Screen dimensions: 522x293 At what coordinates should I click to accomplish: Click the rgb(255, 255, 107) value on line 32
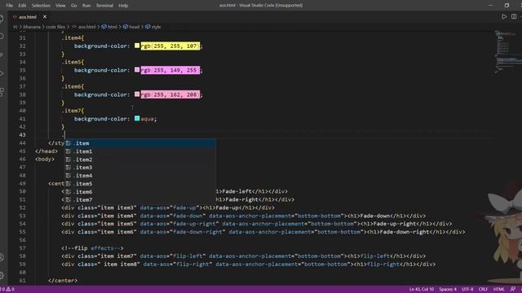(x=170, y=46)
